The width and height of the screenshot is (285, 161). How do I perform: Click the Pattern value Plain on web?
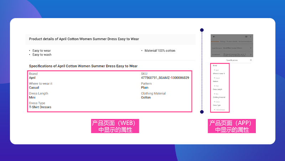[145, 88]
